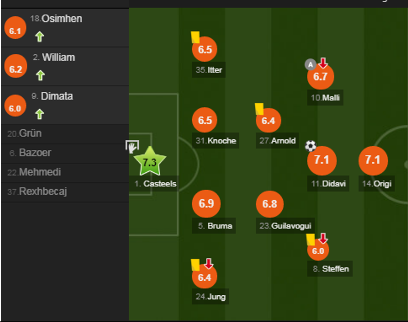Click Osimhen's green subbed-on arrow
The height and width of the screenshot is (322, 408).
pyautogui.click(x=39, y=37)
